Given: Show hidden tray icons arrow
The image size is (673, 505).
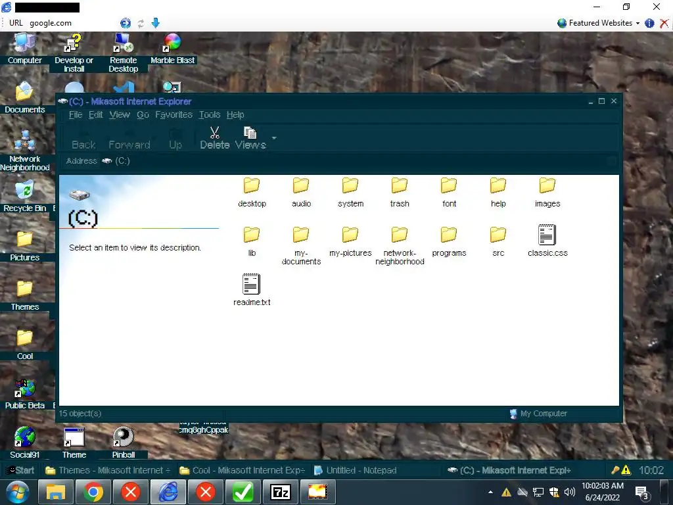Looking at the screenshot, I should [490, 492].
